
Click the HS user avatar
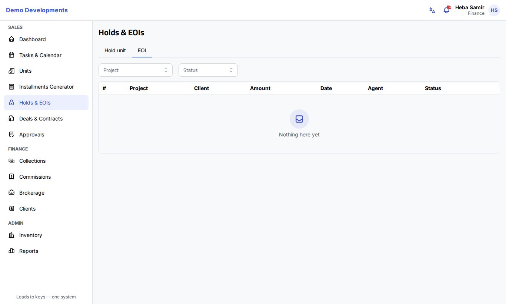tap(494, 10)
